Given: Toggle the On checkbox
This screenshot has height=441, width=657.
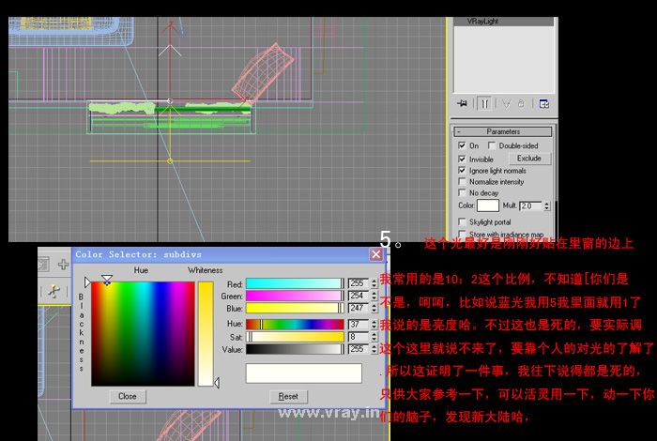Looking at the screenshot, I should point(462,145).
